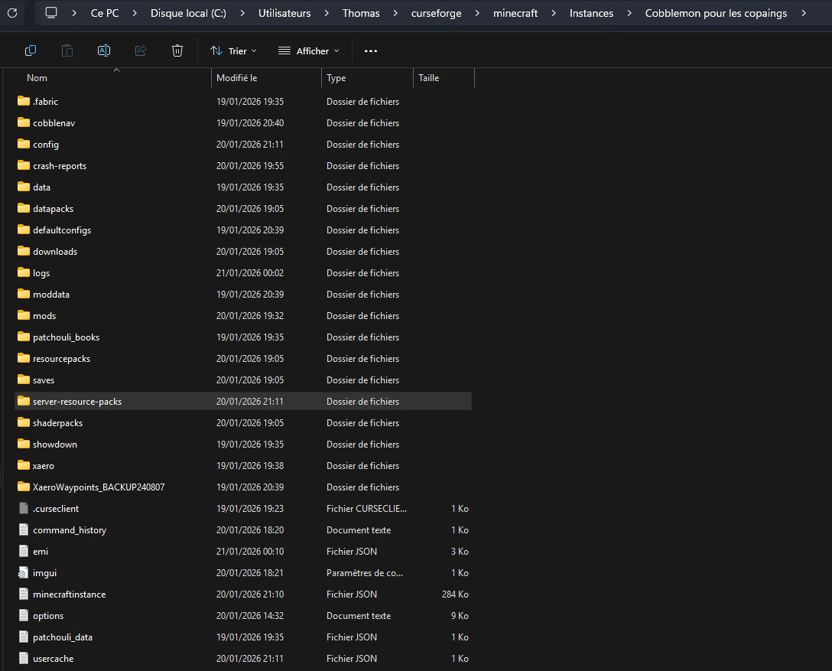This screenshot has width=832, height=671.
Task: Select the resourcepacks folder name
Action: tap(61, 359)
